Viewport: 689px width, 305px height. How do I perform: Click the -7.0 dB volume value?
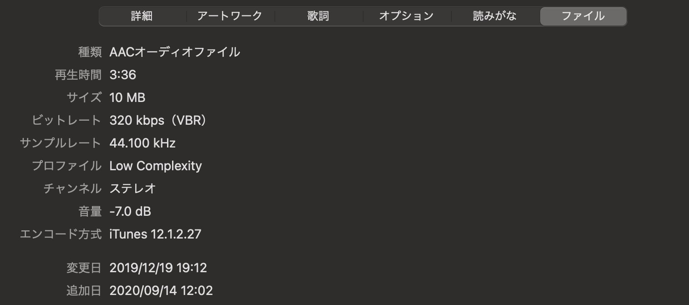pyautogui.click(x=130, y=212)
